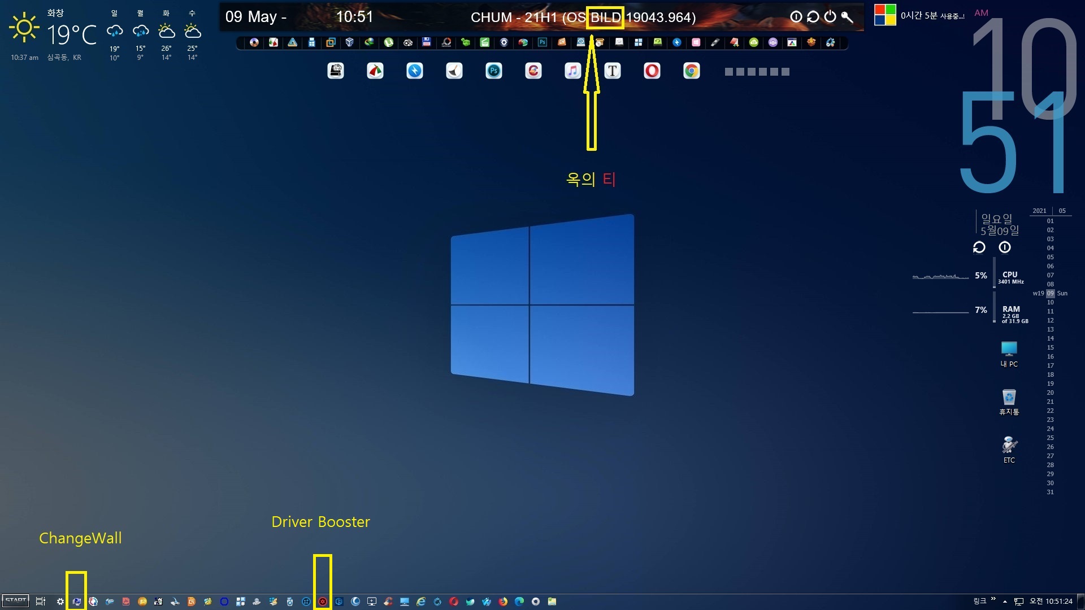Open the gear settings icon in taskbar
1085x610 pixels.
(60, 602)
